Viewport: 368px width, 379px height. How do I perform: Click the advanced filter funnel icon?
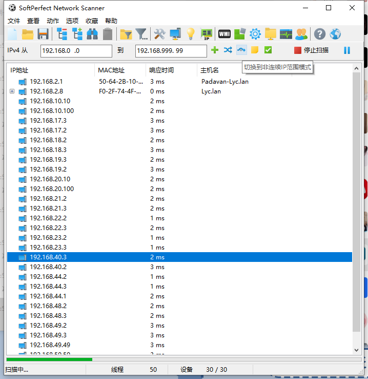click(141, 34)
